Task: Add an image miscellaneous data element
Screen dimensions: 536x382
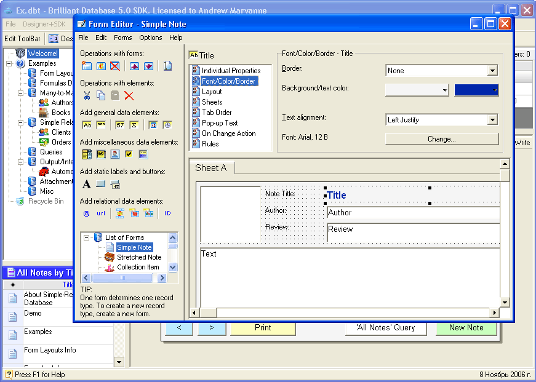Action: 115,154
